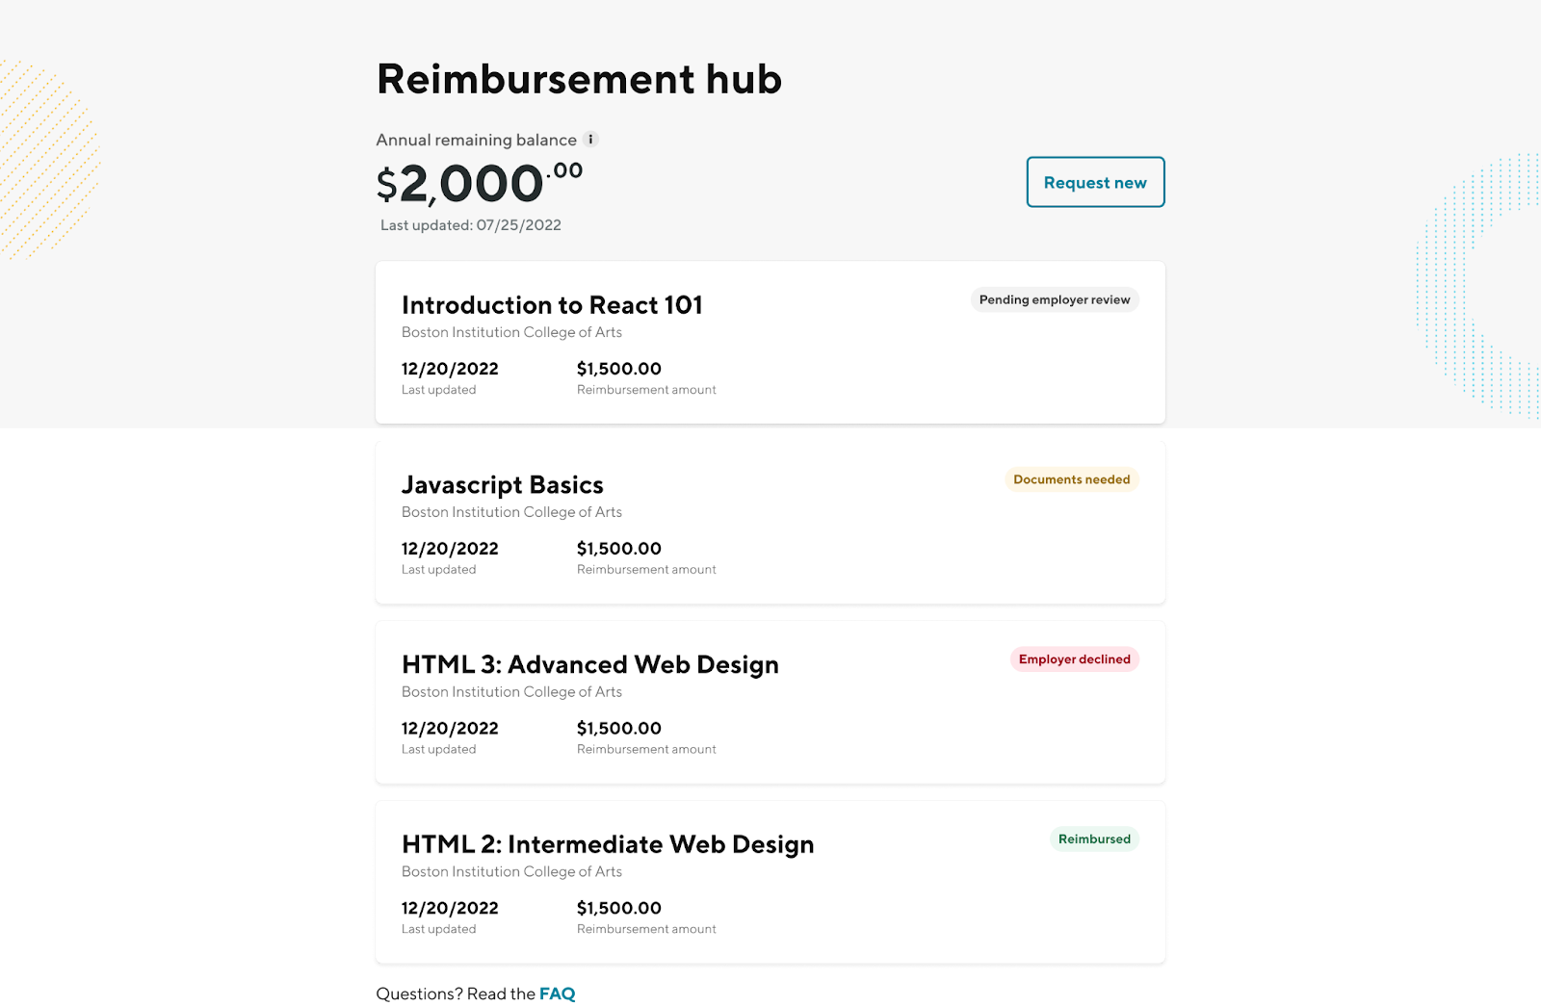Open HTML 3: Advanced Web Design request

tap(589, 665)
